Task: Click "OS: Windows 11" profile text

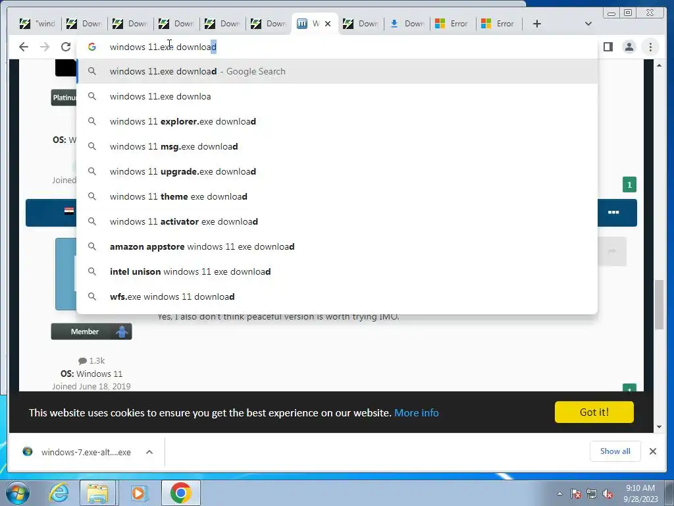Action: 91,374
